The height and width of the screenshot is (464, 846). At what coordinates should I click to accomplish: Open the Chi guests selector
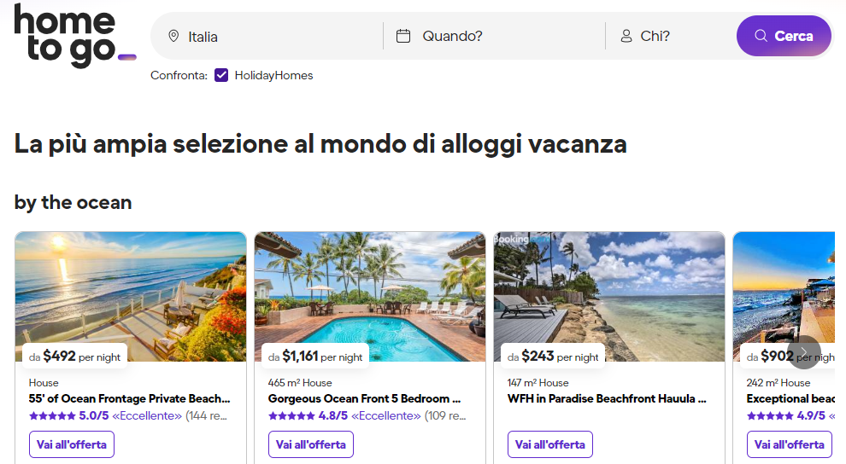click(675, 36)
